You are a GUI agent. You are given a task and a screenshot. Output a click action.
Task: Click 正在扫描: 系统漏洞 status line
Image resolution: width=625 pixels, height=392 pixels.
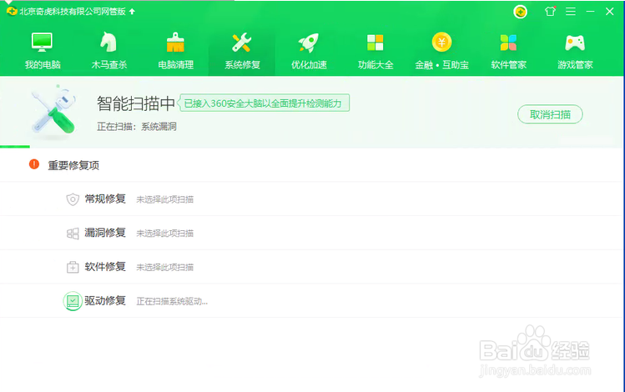tap(137, 127)
